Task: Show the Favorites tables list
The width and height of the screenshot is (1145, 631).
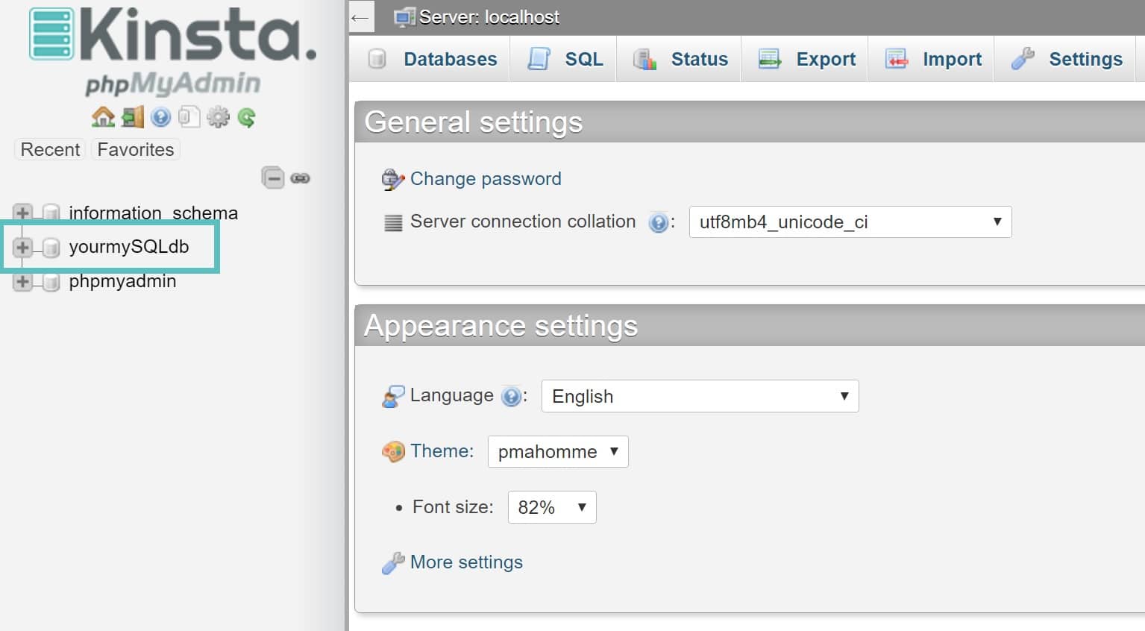Action: click(135, 149)
